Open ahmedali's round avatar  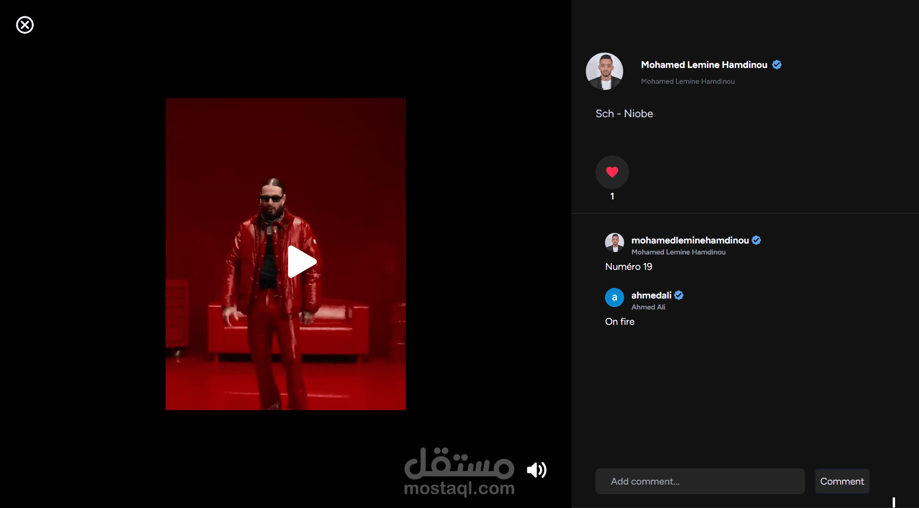(x=615, y=298)
